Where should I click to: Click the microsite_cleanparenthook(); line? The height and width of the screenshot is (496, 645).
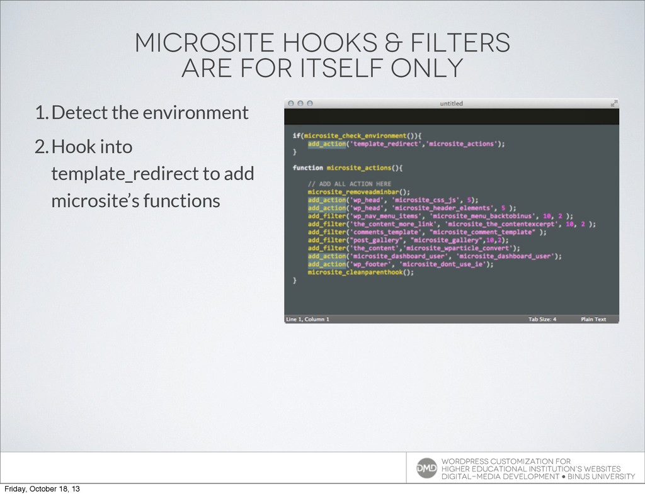pos(361,272)
